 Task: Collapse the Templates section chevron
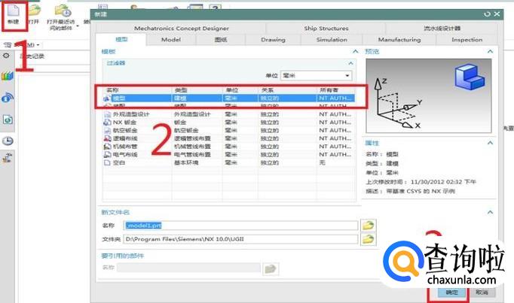click(355, 52)
